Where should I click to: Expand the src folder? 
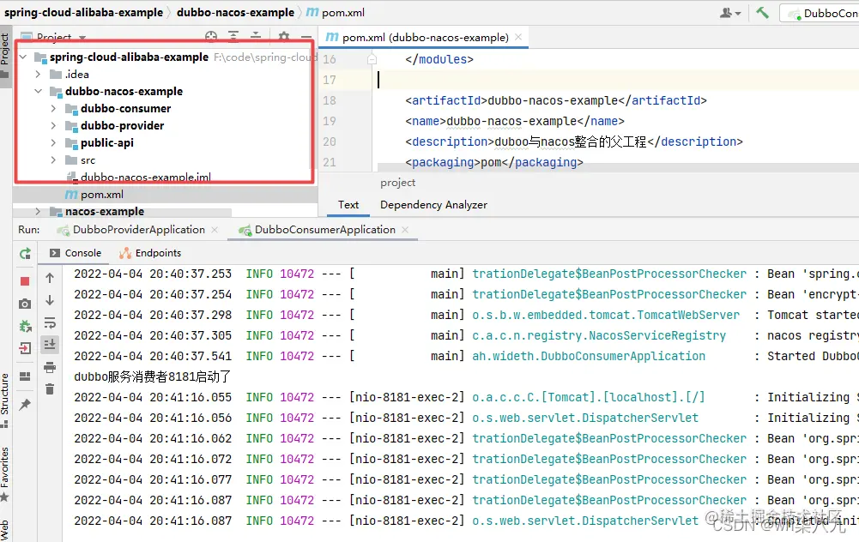pyautogui.click(x=53, y=160)
